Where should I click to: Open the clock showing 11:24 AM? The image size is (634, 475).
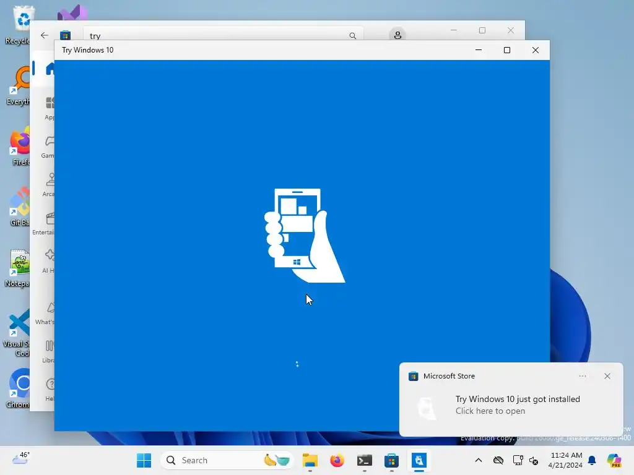coord(566,460)
